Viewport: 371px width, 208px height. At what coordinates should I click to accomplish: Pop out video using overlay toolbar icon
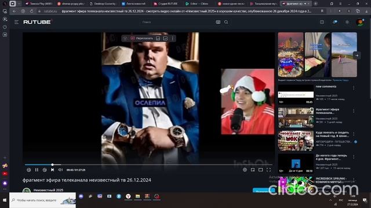165,39
